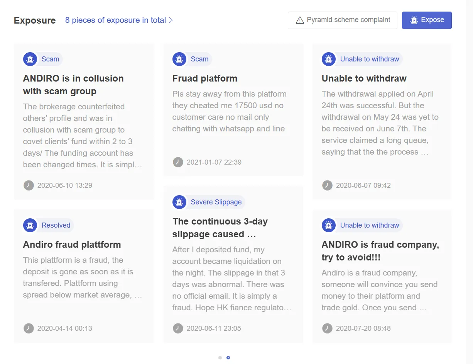Click the text starting 'After I deposited fund'
The width and height of the screenshot is (473, 364).
click(232, 279)
